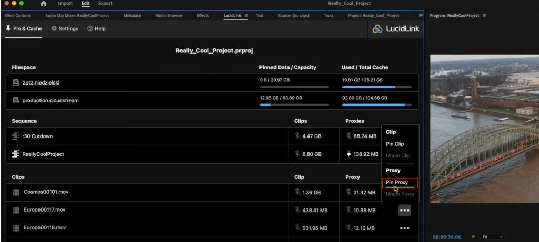Open the Program: ReallyCoolProject panel menu
Image resolution: width=539 pixels, height=242 pixels.
[x=484, y=16]
